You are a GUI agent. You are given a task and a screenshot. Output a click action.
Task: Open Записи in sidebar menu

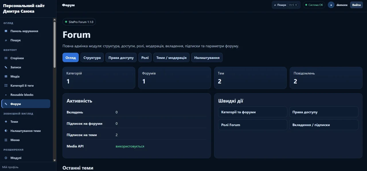coord(26,67)
